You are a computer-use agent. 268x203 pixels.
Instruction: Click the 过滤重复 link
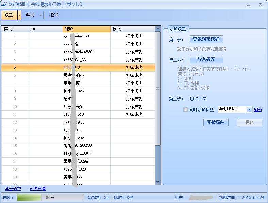37,189
